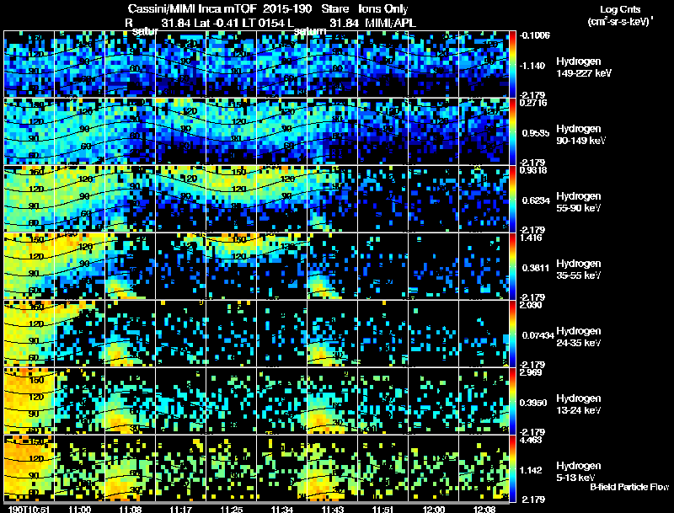The width and height of the screenshot is (674, 513).
Task: Click the '0.3811' color scale value
Action: [536, 268]
